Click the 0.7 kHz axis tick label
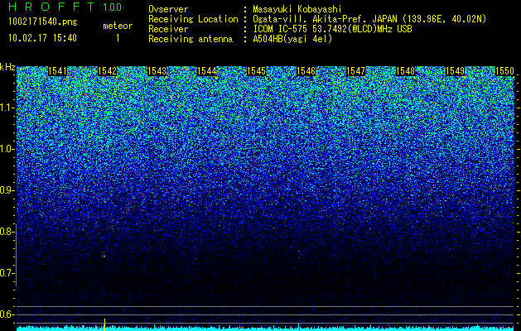521x331 pixels. (x=7, y=273)
